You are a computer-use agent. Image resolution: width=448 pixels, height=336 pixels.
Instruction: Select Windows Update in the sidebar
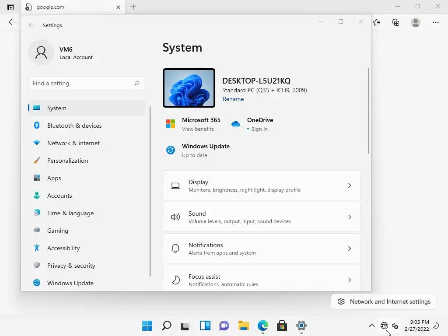(x=87, y=283)
